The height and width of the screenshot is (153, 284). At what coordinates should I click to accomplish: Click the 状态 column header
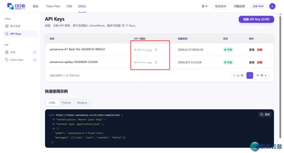pos(225,39)
